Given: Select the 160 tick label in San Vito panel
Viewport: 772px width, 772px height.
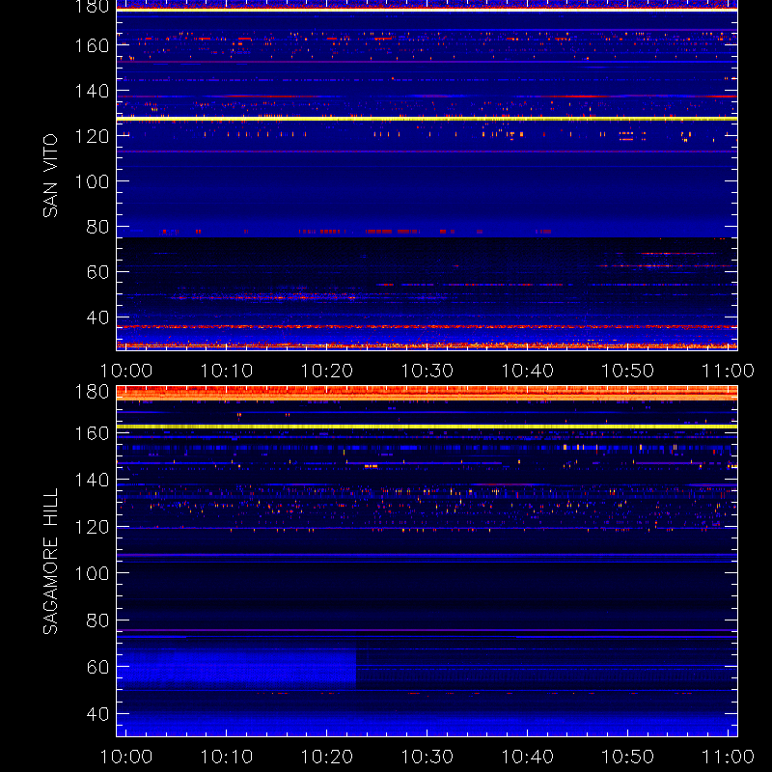Looking at the screenshot, I should [x=92, y=45].
